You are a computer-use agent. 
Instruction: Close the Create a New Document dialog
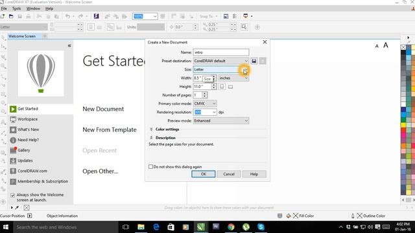tap(265, 42)
